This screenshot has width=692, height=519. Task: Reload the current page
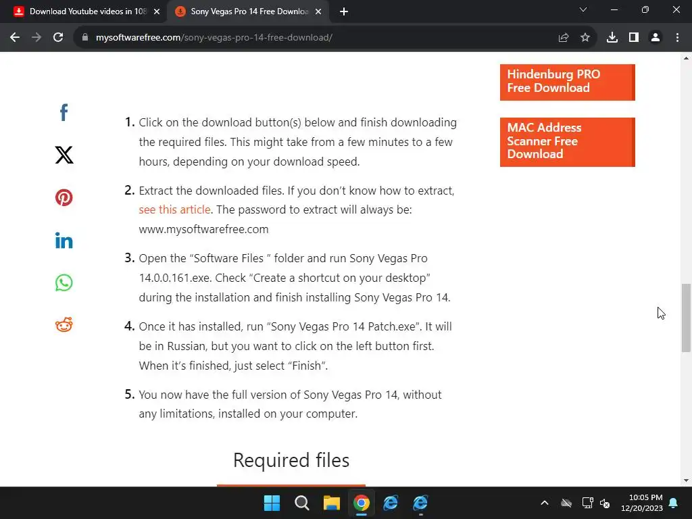tap(58, 38)
